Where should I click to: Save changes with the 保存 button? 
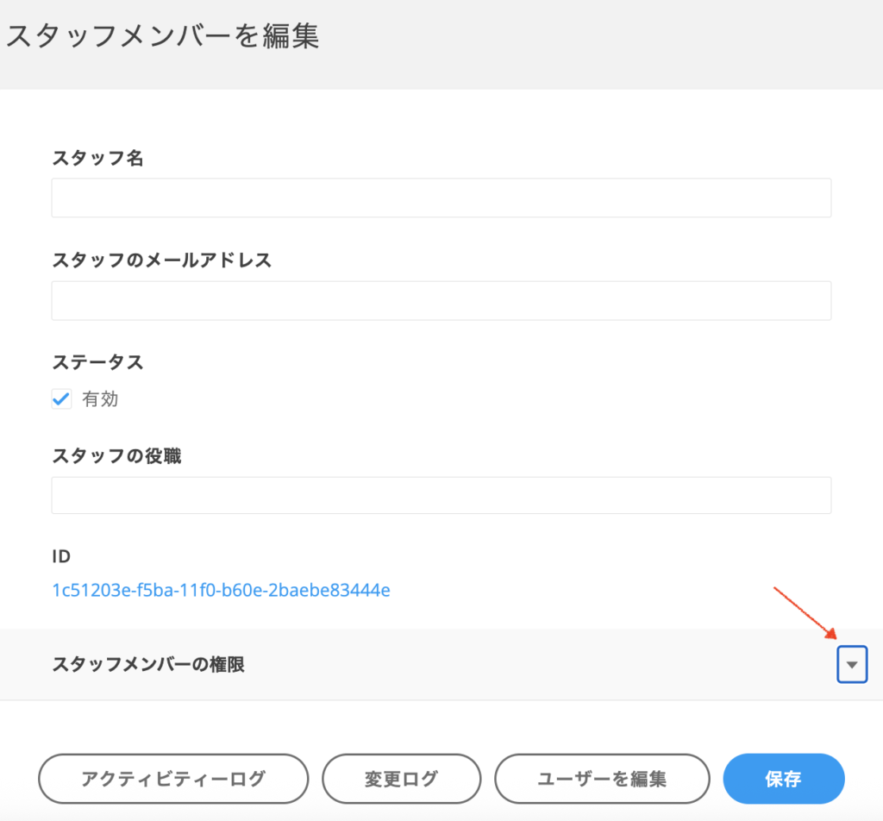coord(783,779)
